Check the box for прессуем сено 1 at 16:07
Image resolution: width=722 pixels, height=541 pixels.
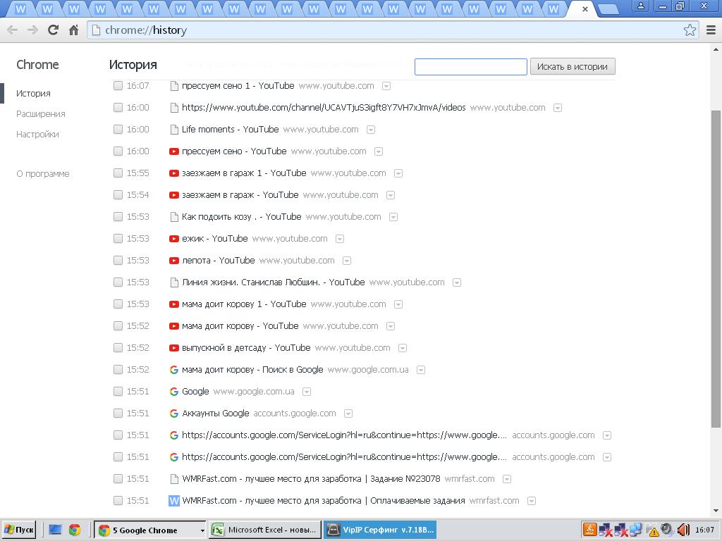pyautogui.click(x=118, y=85)
